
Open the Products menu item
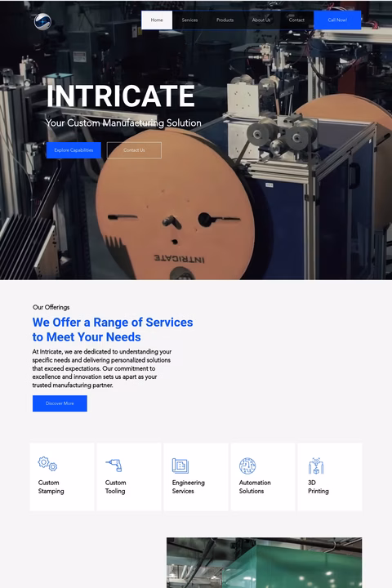pos(225,20)
